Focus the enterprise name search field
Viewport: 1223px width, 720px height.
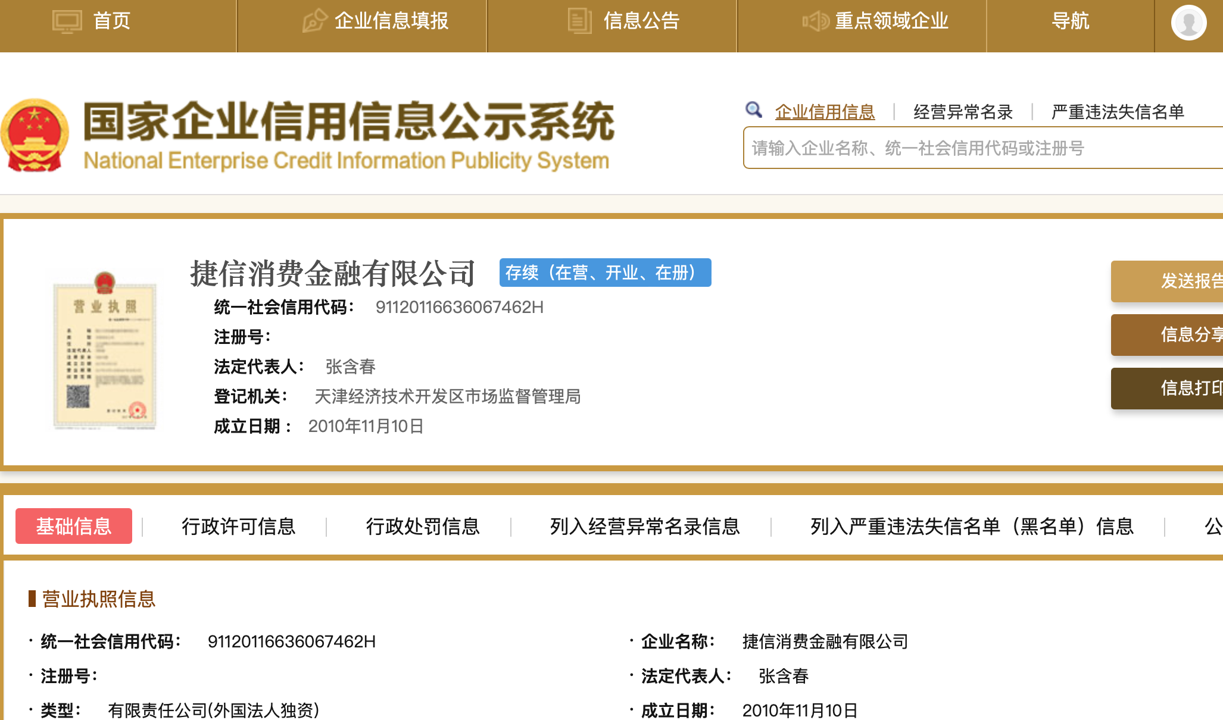pos(983,148)
